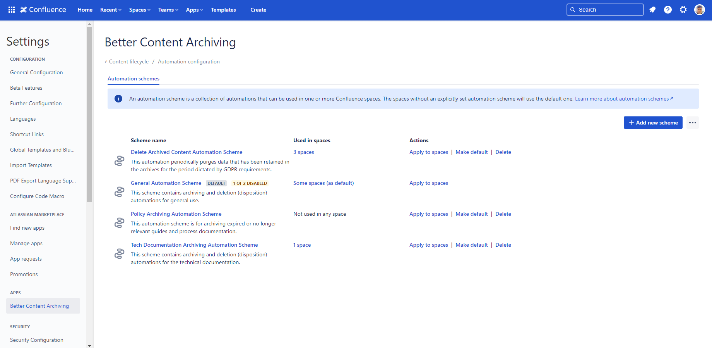Viewport: 712px width, 348px height.
Task: Click into the Search field
Action: pyautogui.click(x=605, y=10)
